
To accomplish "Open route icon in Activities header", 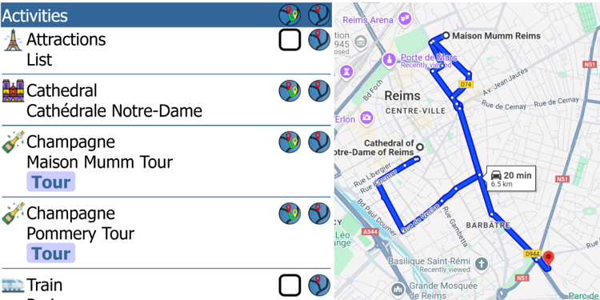I will pyautogui.click(x=290, y=14).
